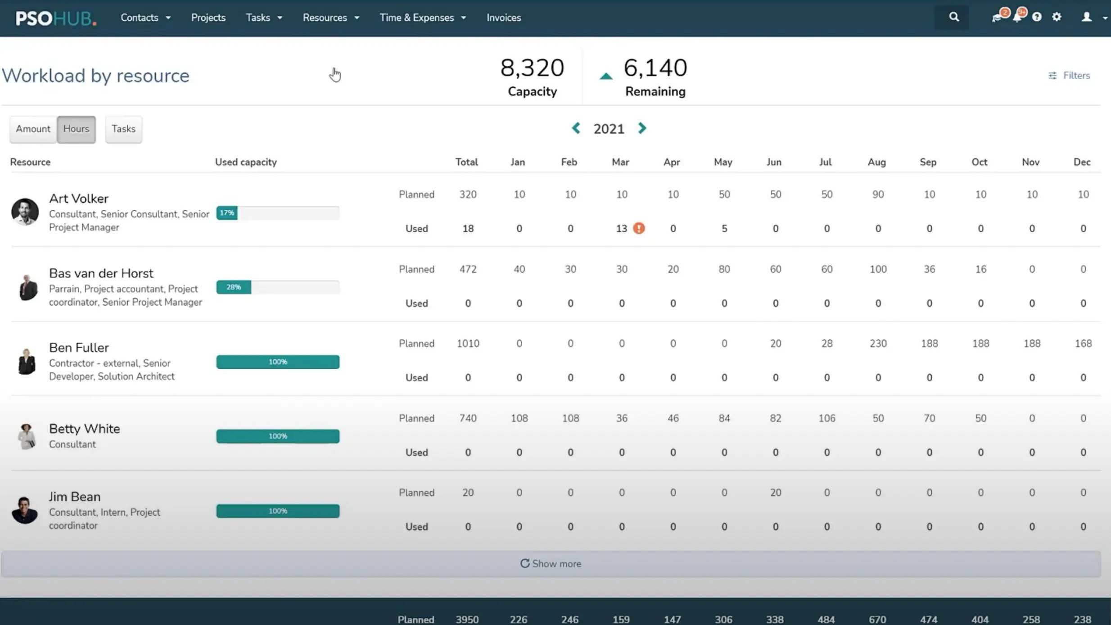Expand the Contacts dropdown menu
The width and height of the screenshot is (1111, 625).
coord(145,18)
